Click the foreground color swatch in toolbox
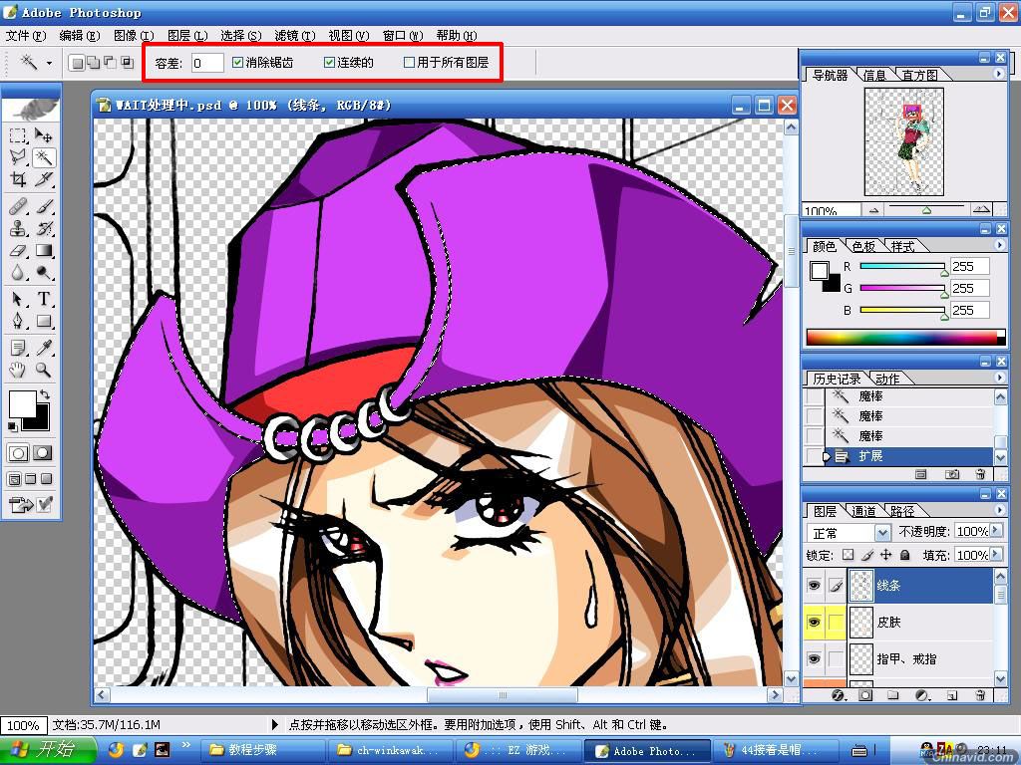Viewport: 1021px width, 765px height. coord(22,404)
